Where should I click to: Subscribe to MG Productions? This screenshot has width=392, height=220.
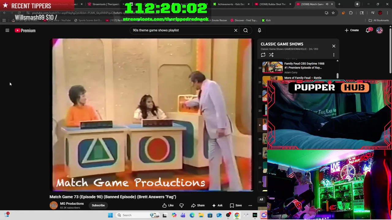pos(98,205)
